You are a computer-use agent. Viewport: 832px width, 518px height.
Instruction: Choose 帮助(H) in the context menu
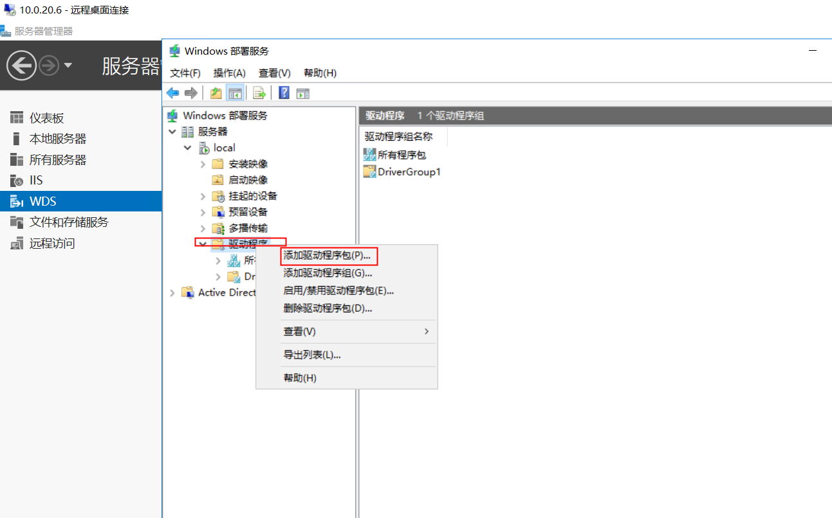click(x=347, y=378)
